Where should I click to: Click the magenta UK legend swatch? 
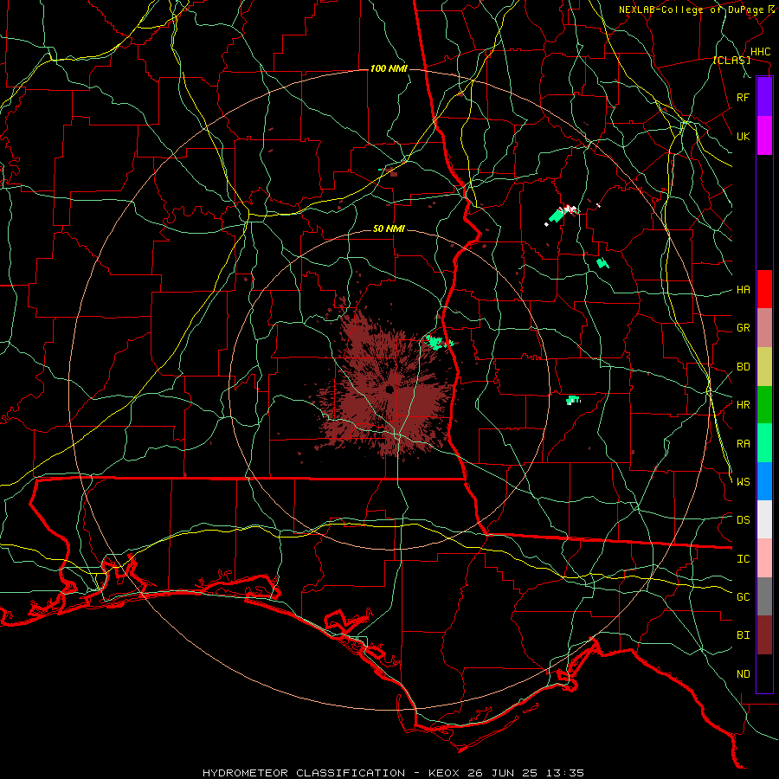[764, 136]
